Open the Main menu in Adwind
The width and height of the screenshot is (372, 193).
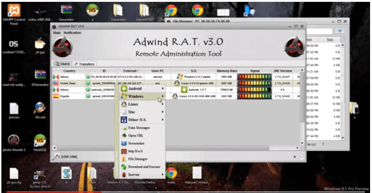coord(57,33)
